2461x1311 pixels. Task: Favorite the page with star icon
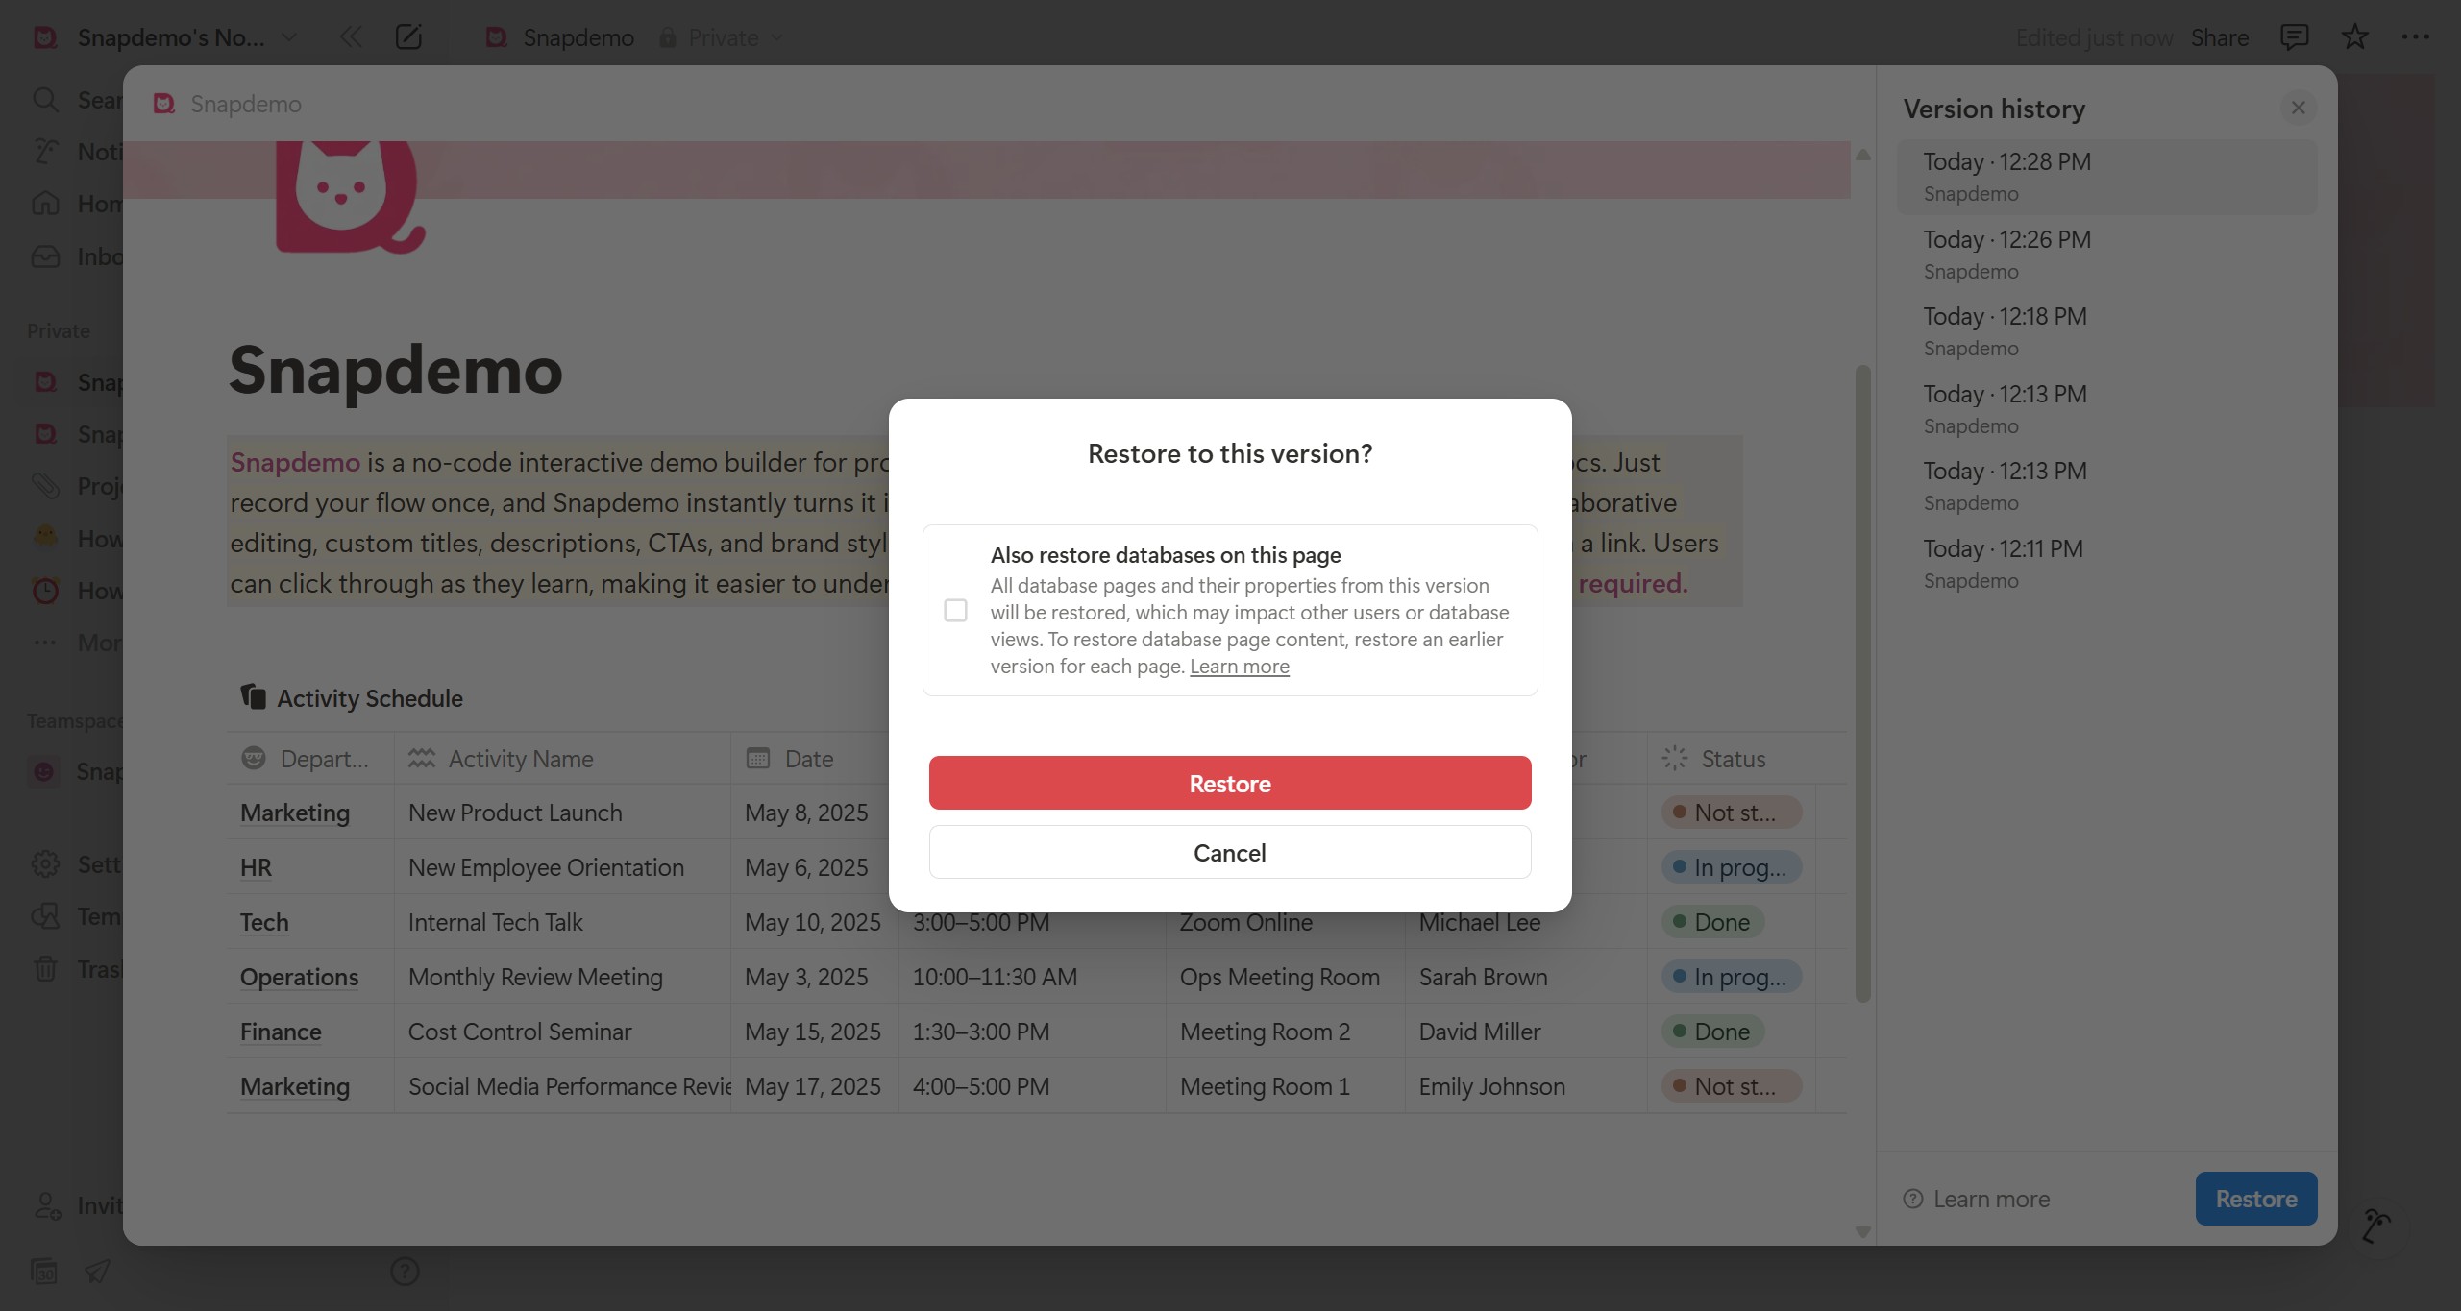click(2354, 37)
